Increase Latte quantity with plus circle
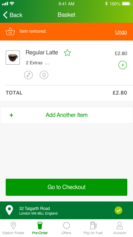The width and height of the screenshot is (133, 237). coord(123,65)
